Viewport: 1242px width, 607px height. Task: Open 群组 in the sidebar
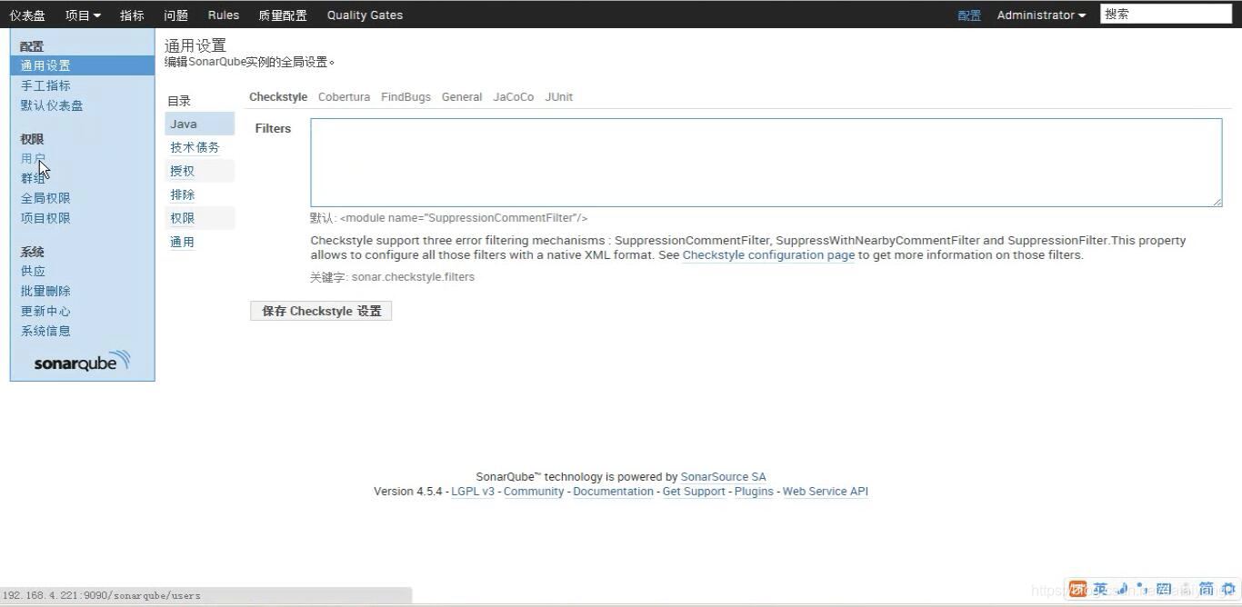pyautogui.click(x=33, y=178)
